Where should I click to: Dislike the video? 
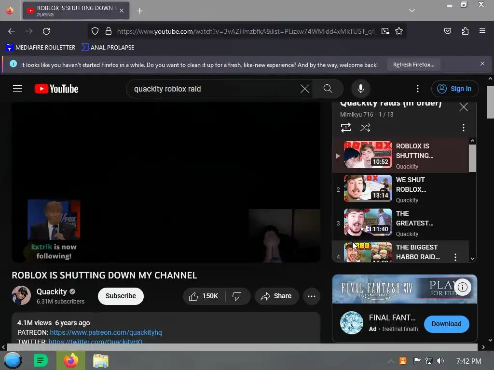pyautogui.click(x=237, y=296)
